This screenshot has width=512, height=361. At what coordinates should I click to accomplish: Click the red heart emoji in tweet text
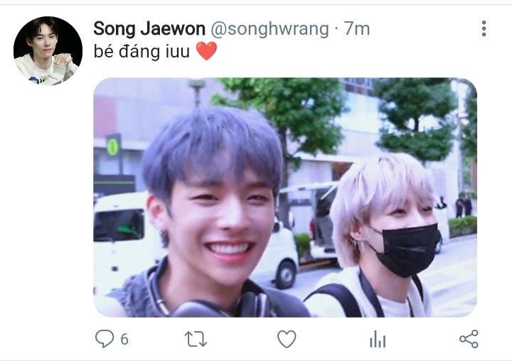pyautogui.click(x=206, y=51)
